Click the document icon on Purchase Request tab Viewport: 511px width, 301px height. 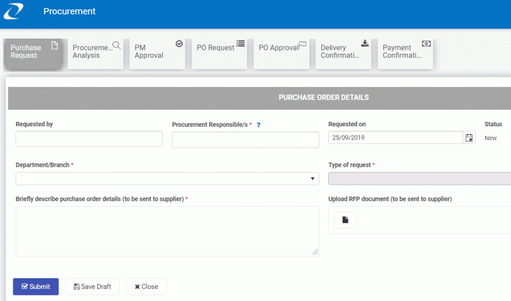[55, 45]
